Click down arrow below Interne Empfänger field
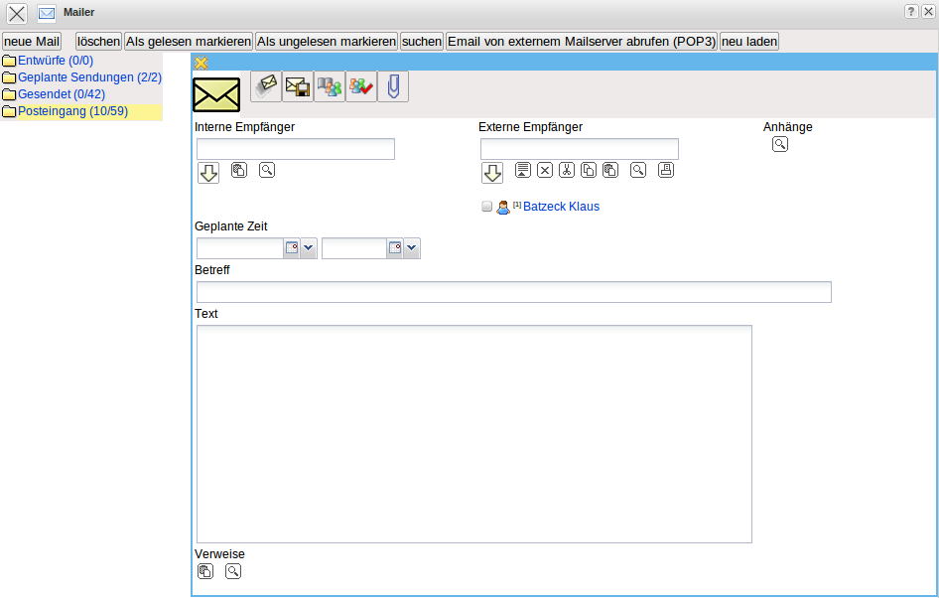Image resolution: width=939 pixels, height=598 pixels. pyautogui.click(x=208, y=174)
